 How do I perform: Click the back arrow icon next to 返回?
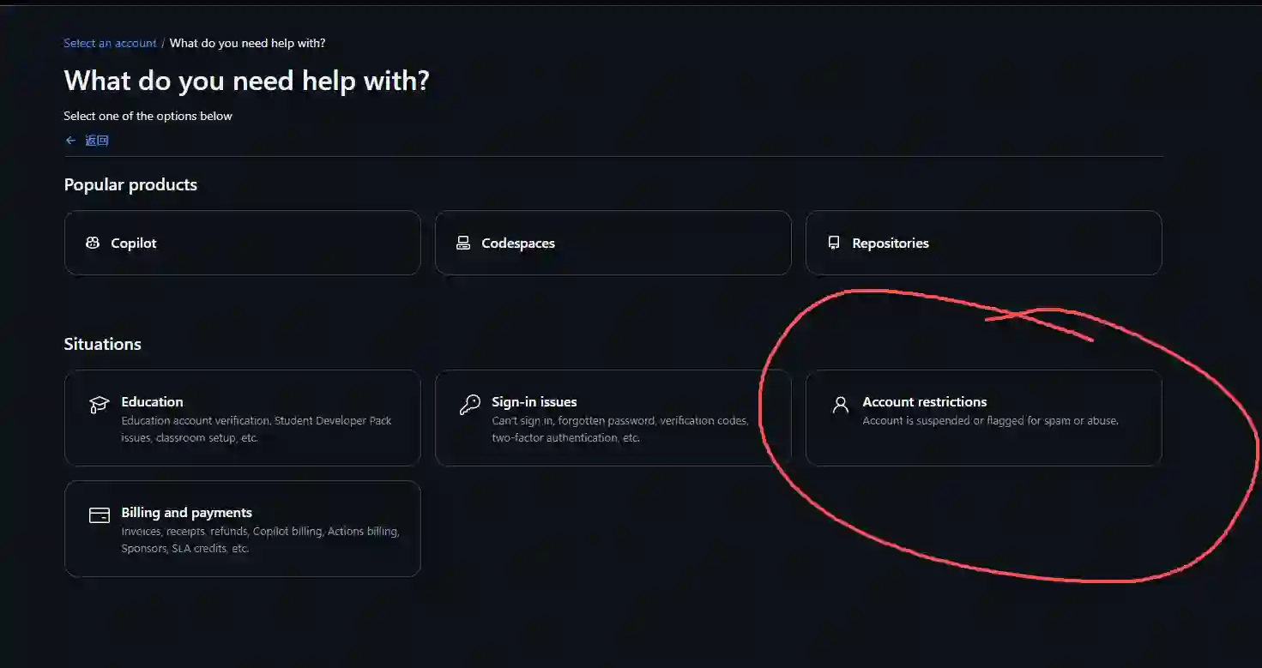pyautogui.click(x=71, y=140)
